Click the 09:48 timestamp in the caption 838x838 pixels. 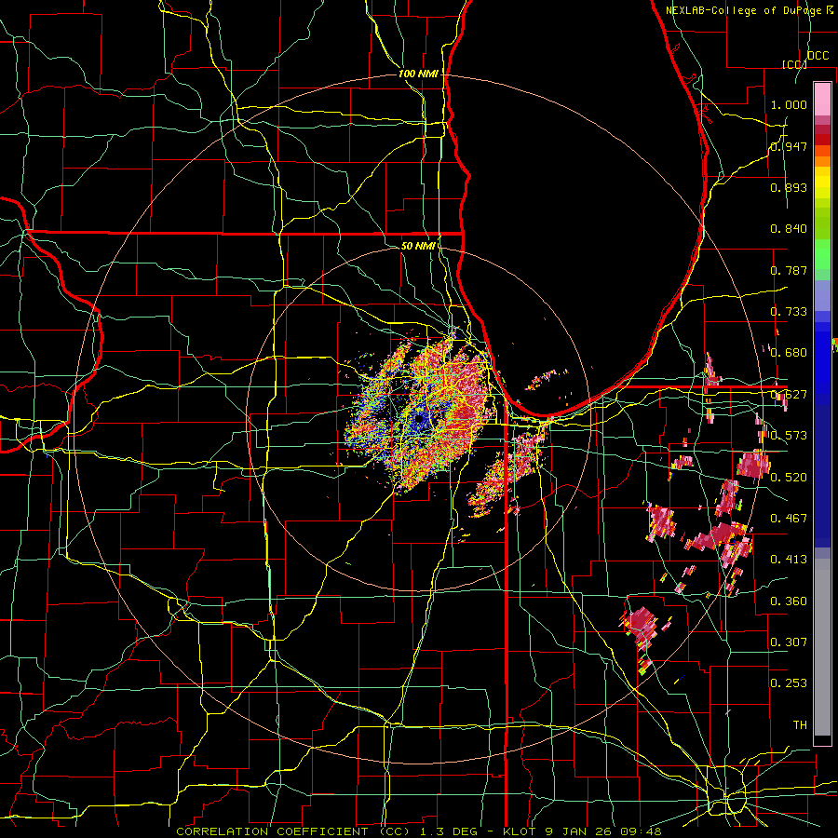[641, 831]
